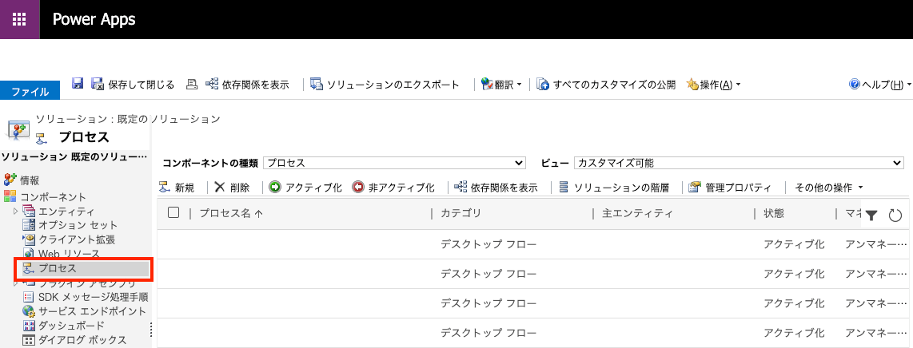Sort by カテゴリ column header
Viewport: 913px width, 348px height.
coord(461,213)
